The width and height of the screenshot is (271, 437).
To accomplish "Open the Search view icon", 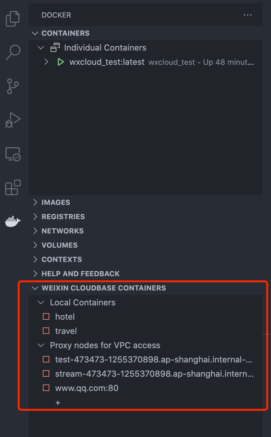I will pyautogui.click(x=13, y=52).
